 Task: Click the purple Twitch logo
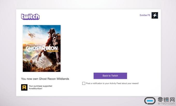(x=30, y=17)
